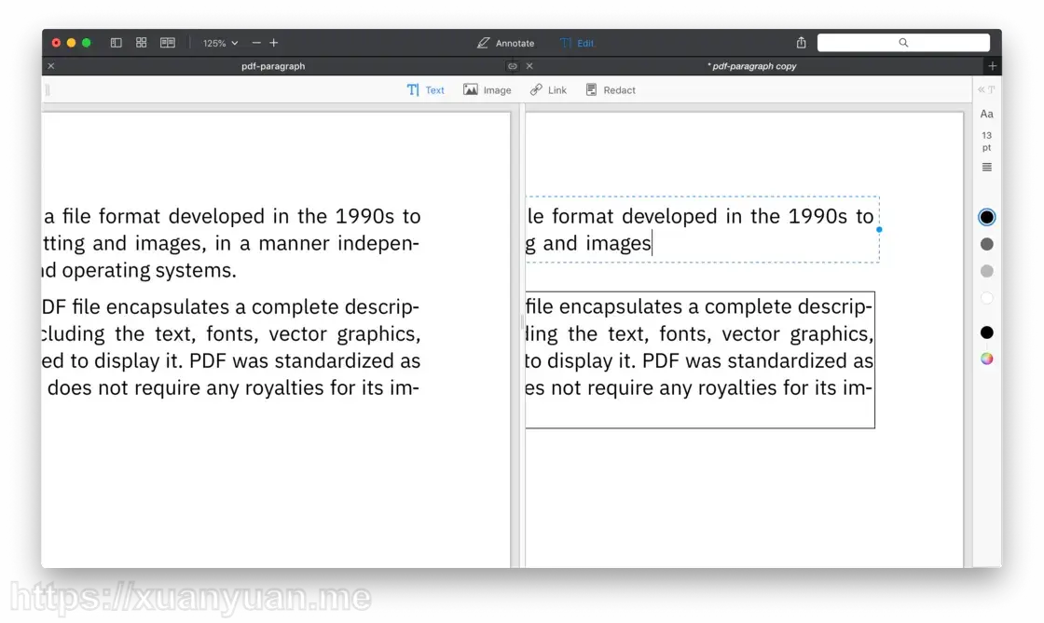Open the pdf-paragraph copy tab
The image size is (1044, 623).
click(751, 66)
